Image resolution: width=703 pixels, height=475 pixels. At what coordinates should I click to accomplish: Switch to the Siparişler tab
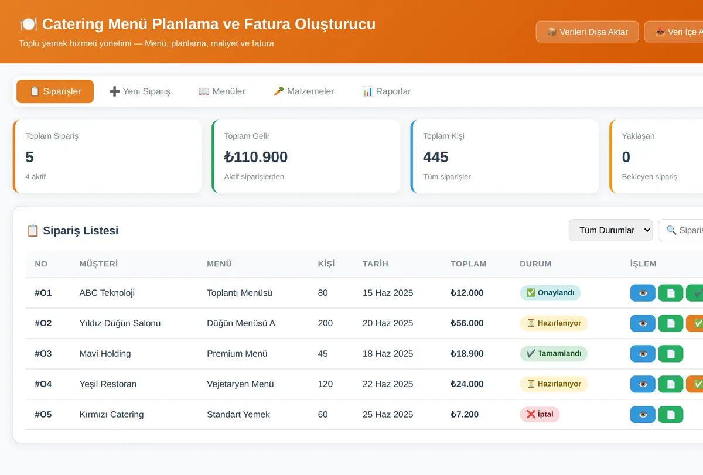point(55,91)
